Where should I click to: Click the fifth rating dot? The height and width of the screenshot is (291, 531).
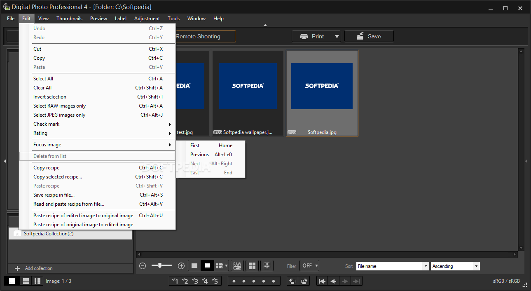click(x=274, y=281)
